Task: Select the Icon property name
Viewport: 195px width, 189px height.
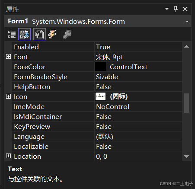Action: click(20, 97)
